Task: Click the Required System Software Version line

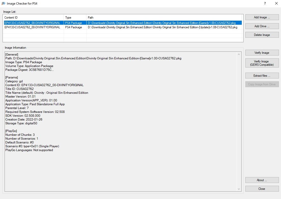Action: [x=35, y=112]
